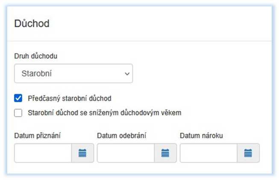Enable Starobní důchod se sníženým důchodovým věkem checkbox
This screenshot has width=279, height=180.
[18, 113]
